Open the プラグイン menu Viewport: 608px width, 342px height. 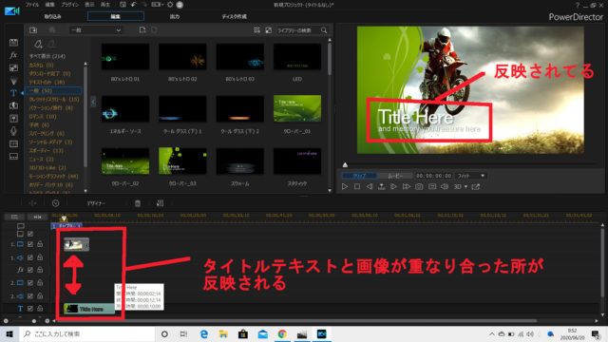tap(69, 5)
